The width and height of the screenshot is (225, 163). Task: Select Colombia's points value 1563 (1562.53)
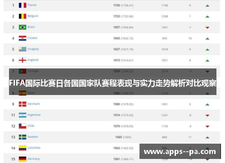coord(123,148)
